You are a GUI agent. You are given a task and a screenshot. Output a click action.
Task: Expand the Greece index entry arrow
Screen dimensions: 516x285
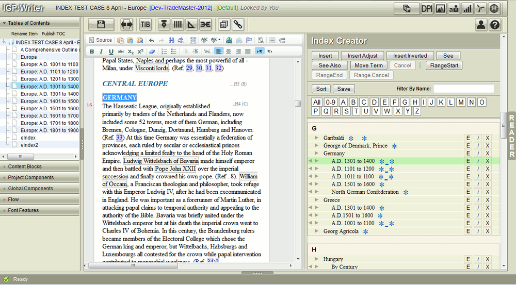317,200
